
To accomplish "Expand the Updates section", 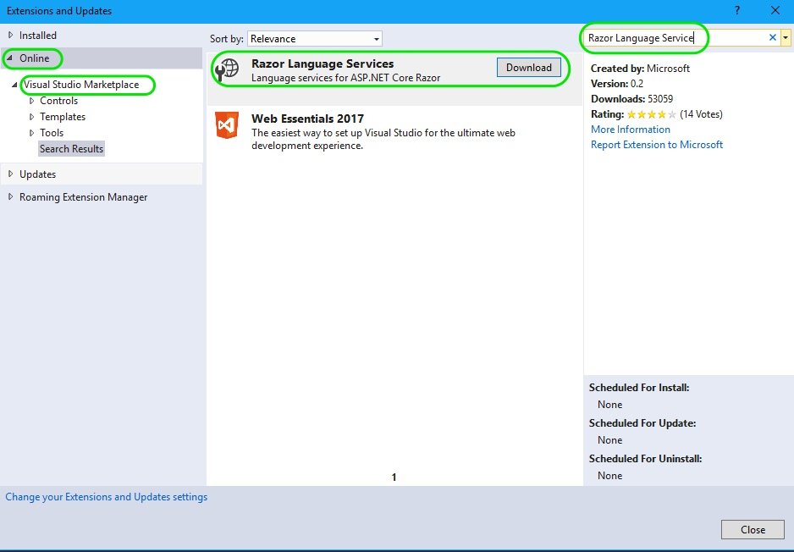I will 10,173.
